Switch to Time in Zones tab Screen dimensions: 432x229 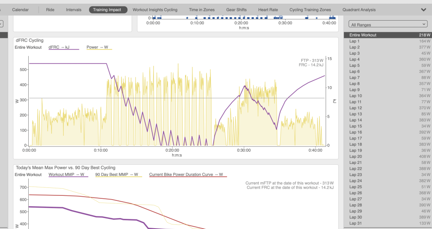[202, 10]
